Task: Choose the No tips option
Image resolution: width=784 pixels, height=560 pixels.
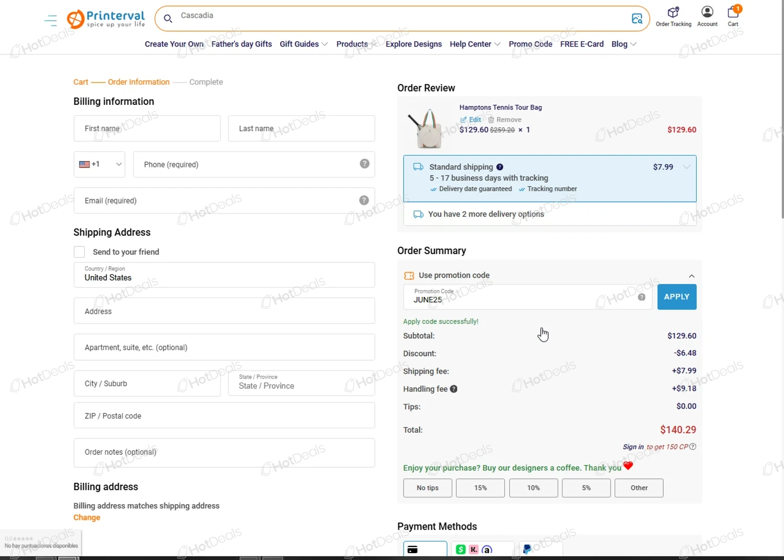Action: [427, 487]
